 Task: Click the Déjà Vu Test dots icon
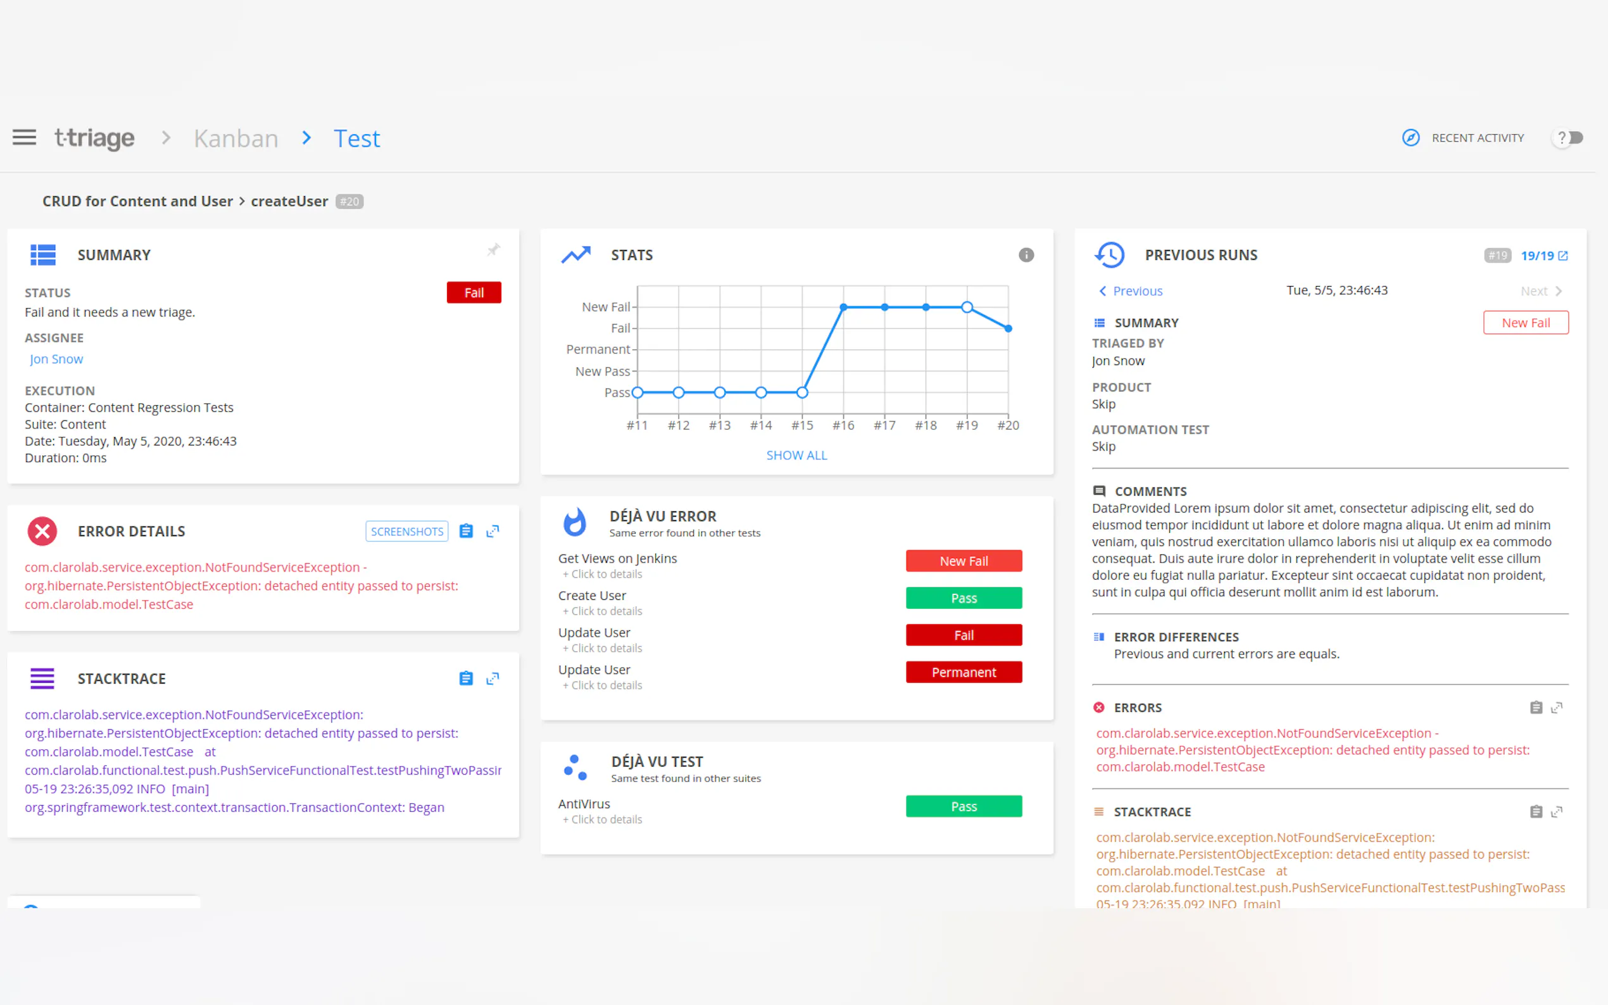coord(575,767)
